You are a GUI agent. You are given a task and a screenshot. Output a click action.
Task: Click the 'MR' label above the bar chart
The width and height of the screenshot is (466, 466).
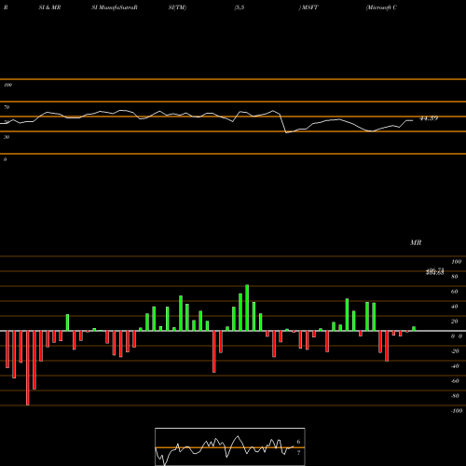(416, 242)
